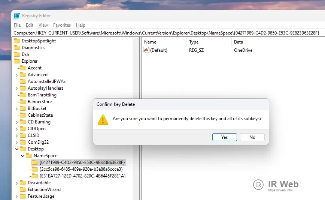Open the Favorites menu
The height and width of the screenshot is (200, 325).
click(62, 25)
